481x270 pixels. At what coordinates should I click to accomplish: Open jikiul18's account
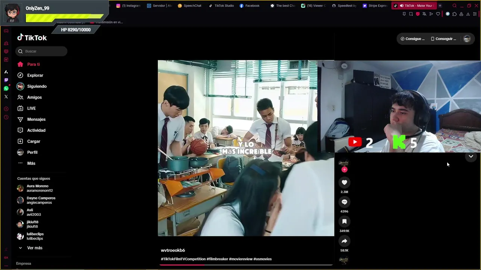click(x=28, y=224)
